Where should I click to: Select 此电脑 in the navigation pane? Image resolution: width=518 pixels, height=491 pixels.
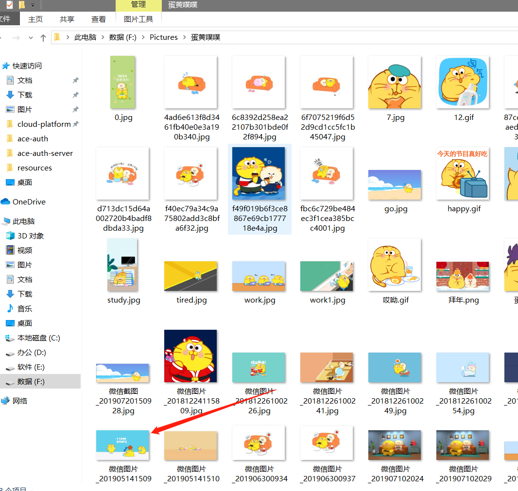[x=23, y=221]
